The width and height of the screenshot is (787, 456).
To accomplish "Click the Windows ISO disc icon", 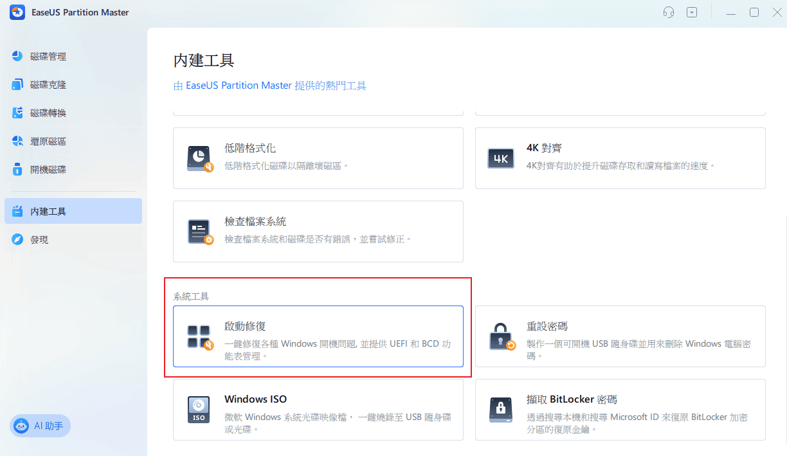I will 199,410.
